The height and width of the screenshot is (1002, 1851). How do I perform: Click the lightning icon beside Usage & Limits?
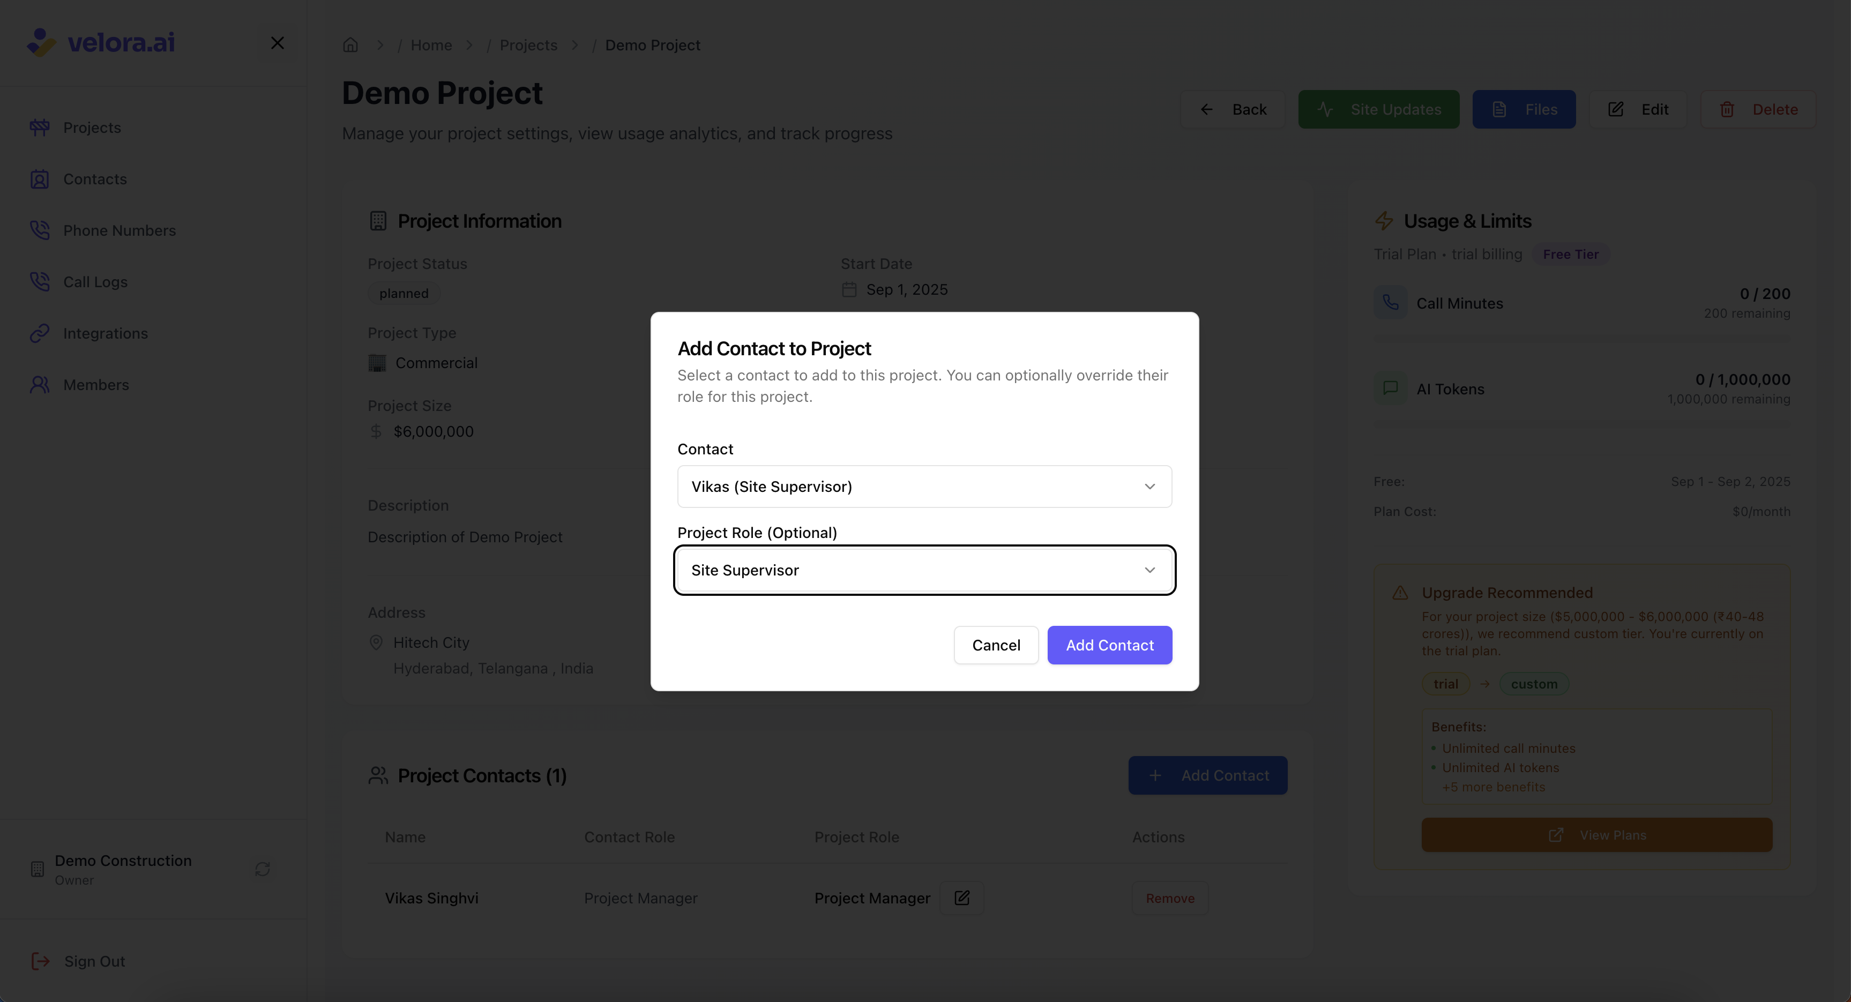click(1384, 221)
